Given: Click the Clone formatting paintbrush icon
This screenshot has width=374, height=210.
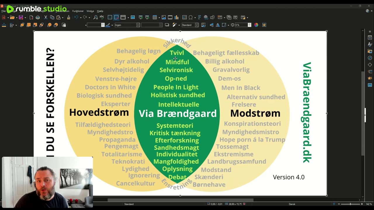Looking at the screenshot, I should coord(69,17).
